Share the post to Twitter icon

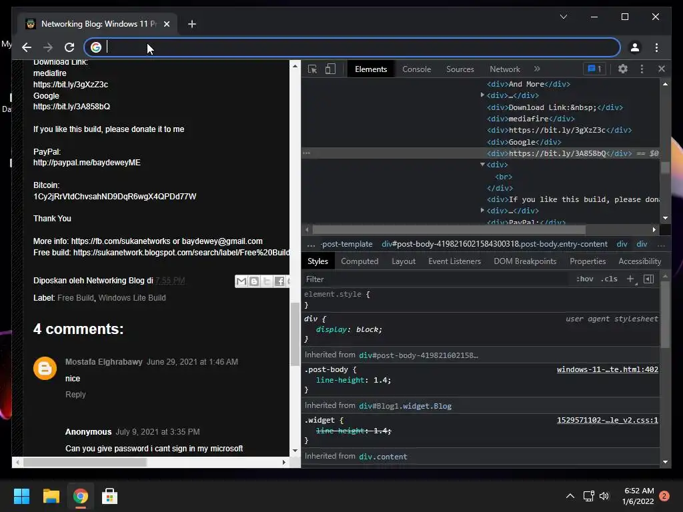[267, 281]
